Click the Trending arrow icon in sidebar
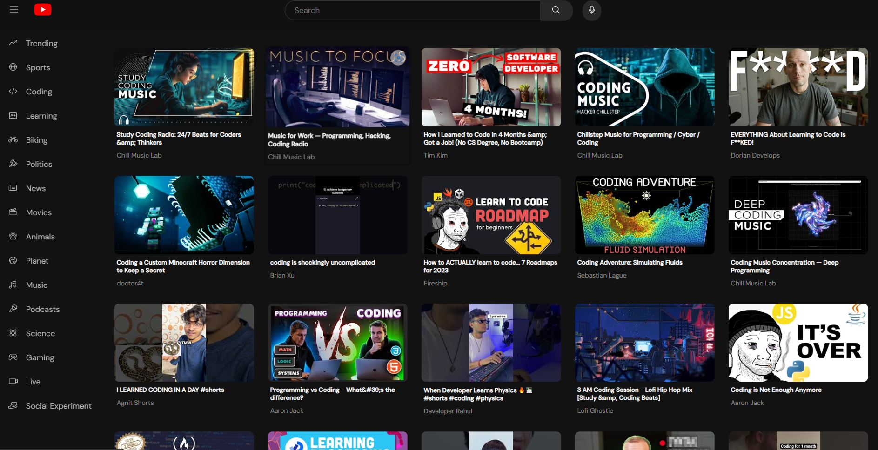878x450 pixels. coord(13,43)
